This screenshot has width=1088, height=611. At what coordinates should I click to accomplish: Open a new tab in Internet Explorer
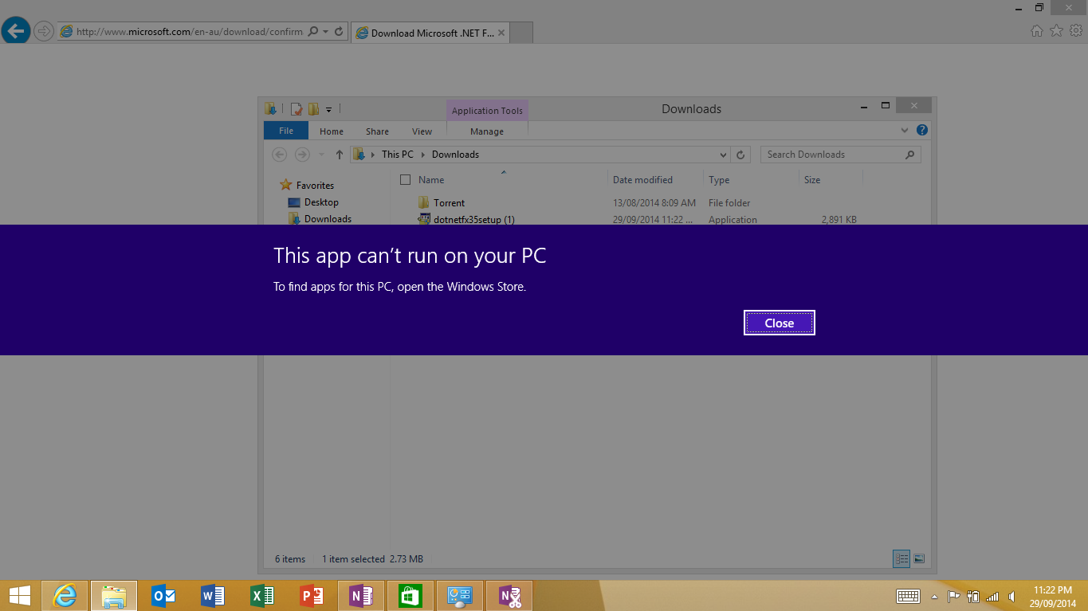(x=521, y=33)
